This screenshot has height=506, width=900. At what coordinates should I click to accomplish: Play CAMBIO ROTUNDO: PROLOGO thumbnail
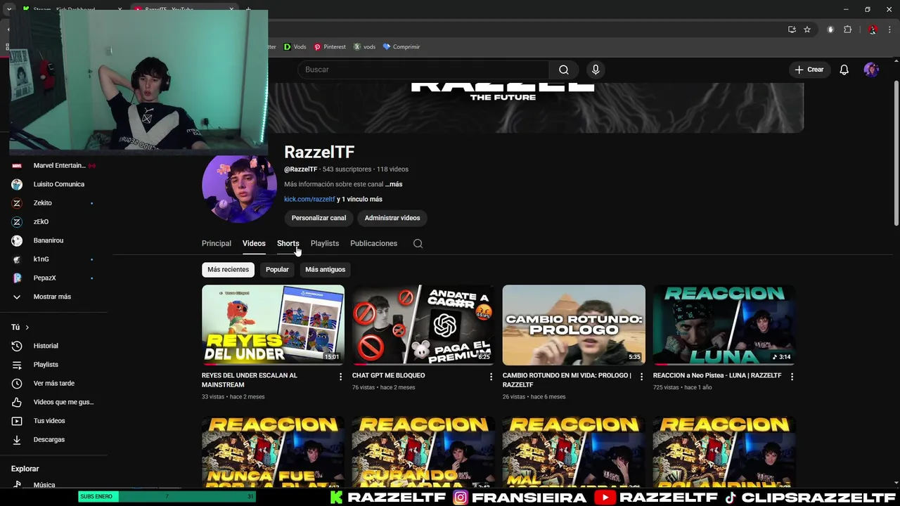coord(574,325)
